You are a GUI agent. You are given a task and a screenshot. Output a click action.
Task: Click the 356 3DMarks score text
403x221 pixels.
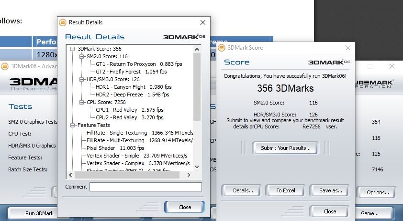click(285, 88)
